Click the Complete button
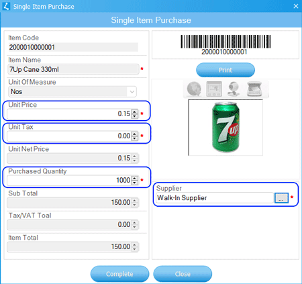The height and width of the screenshot is (284, 302). [x=119, y=274]
